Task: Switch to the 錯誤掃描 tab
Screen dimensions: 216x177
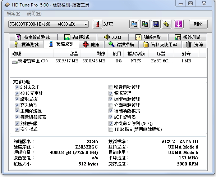Action: pyautogui.click(x=121, y=45)
